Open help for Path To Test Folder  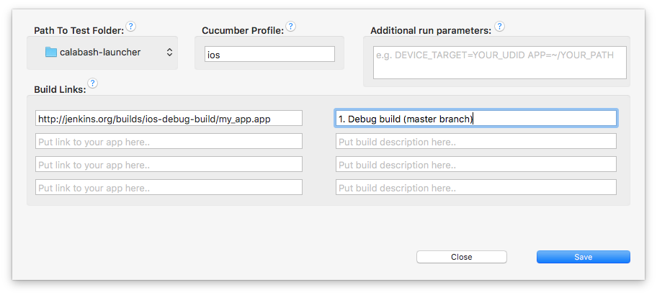pyautogui.click(x=131, y=27)
